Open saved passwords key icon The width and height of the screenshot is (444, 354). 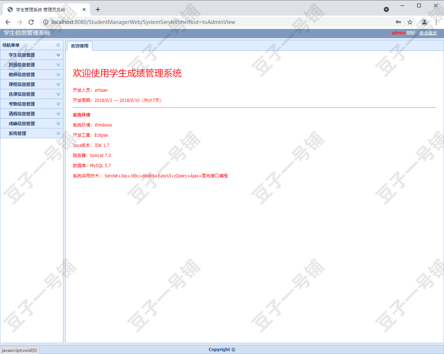coord(398,22)
